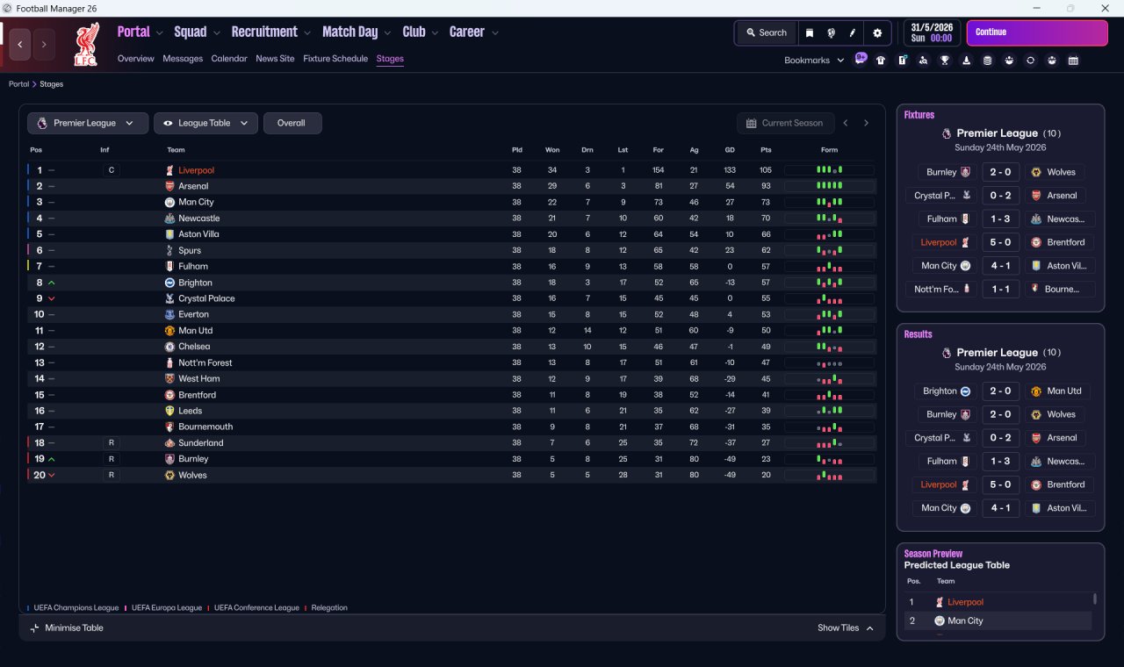Click the Wolves badge in the league table
Viewport: 1124px width, 667px height.
(170, 475)
